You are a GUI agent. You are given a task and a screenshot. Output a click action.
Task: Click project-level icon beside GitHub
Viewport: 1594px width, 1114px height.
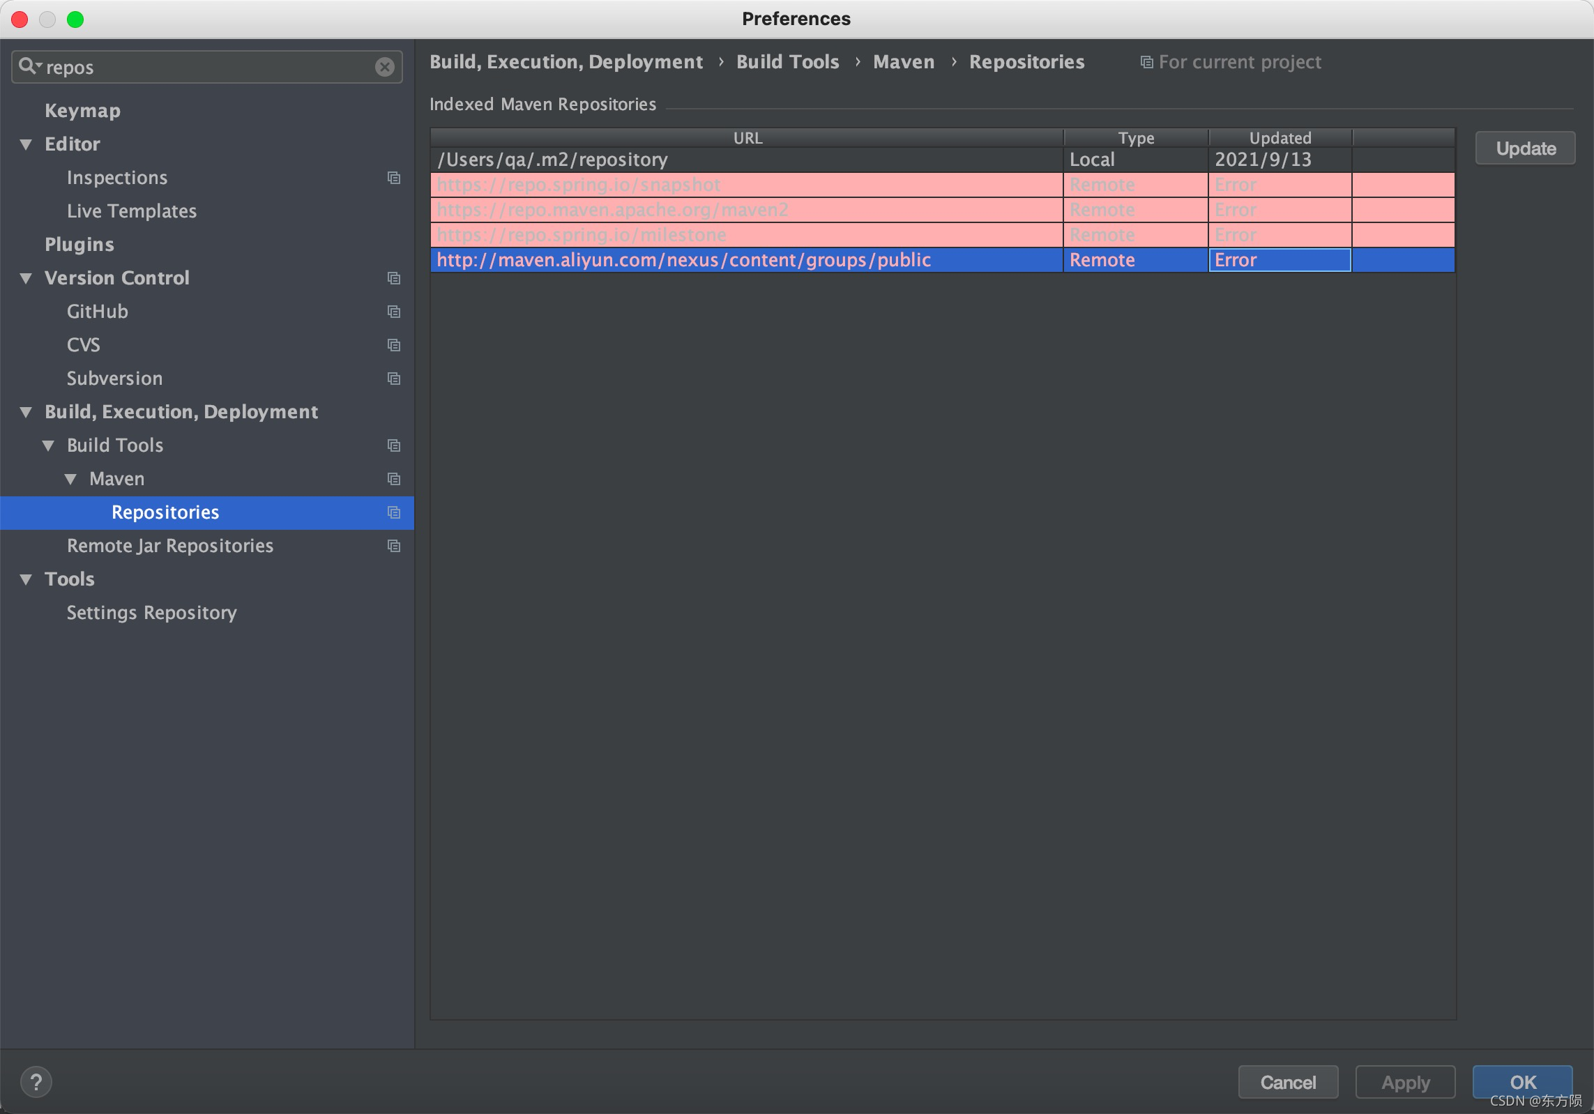(394, 312)
